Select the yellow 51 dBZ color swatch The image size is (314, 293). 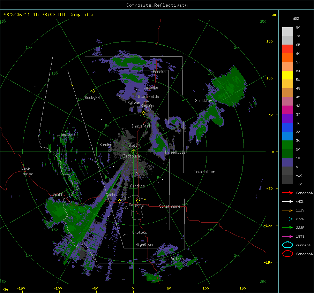coord(287,75)
